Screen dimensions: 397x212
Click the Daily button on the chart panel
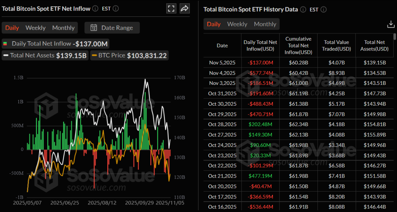[12, 28]
